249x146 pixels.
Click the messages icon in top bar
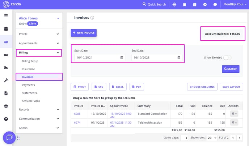pyautogui.click(x=215, y=5)
